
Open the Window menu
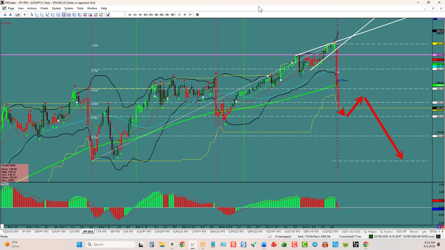coord(92,8)
